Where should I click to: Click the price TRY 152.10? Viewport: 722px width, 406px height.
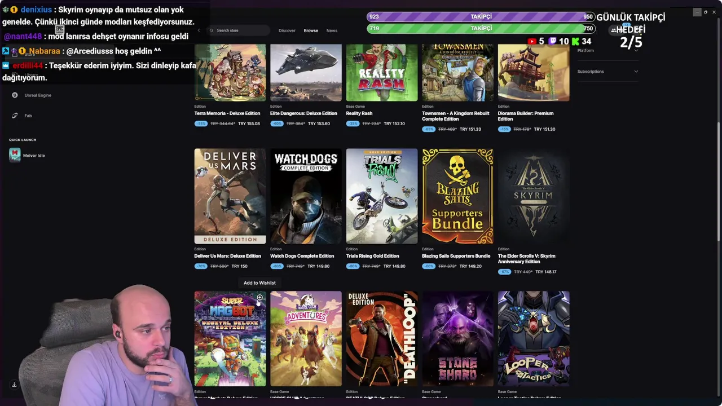coord(394,123)
